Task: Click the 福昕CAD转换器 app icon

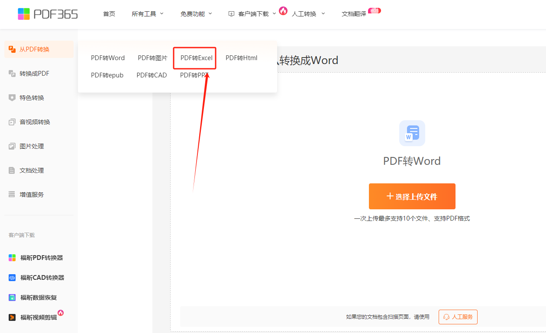Action: tap(12, 278)
